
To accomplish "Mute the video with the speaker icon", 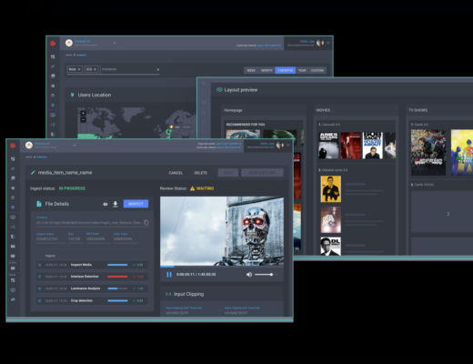I will (x=249, y=275).
